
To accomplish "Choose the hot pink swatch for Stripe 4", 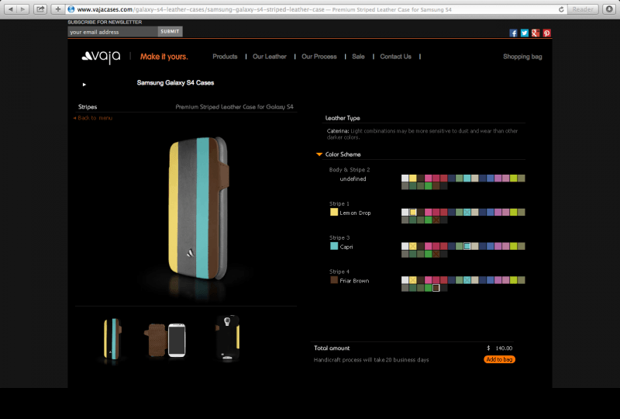I will (x=429, y=280).
